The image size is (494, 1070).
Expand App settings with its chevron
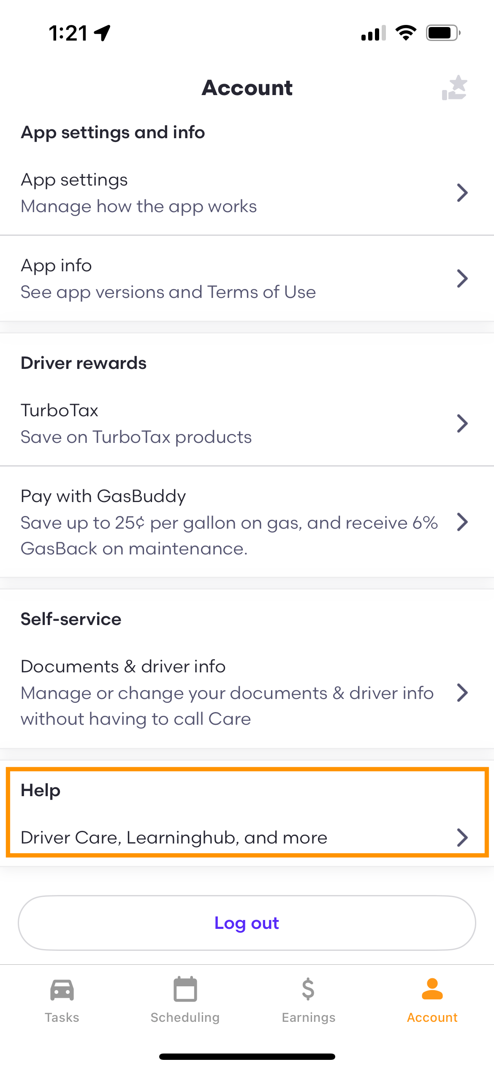pyautogui.click(x=462, y=193)
